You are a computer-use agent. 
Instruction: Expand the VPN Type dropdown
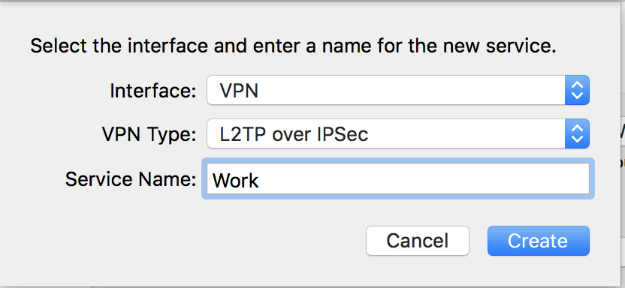click(398, 133)
